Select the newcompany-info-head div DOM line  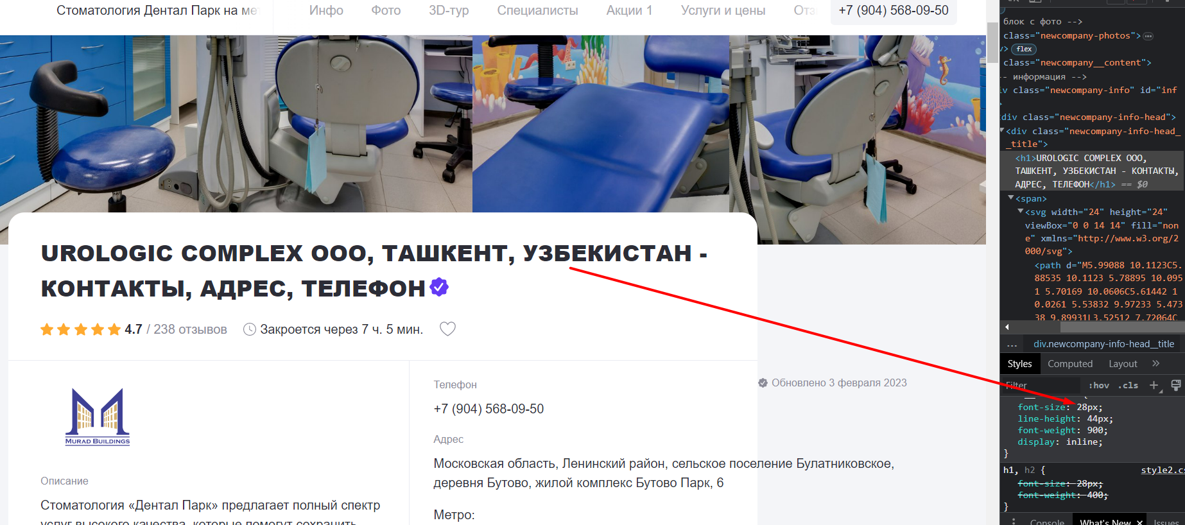pyautogui.click(x=1088, y=117)
